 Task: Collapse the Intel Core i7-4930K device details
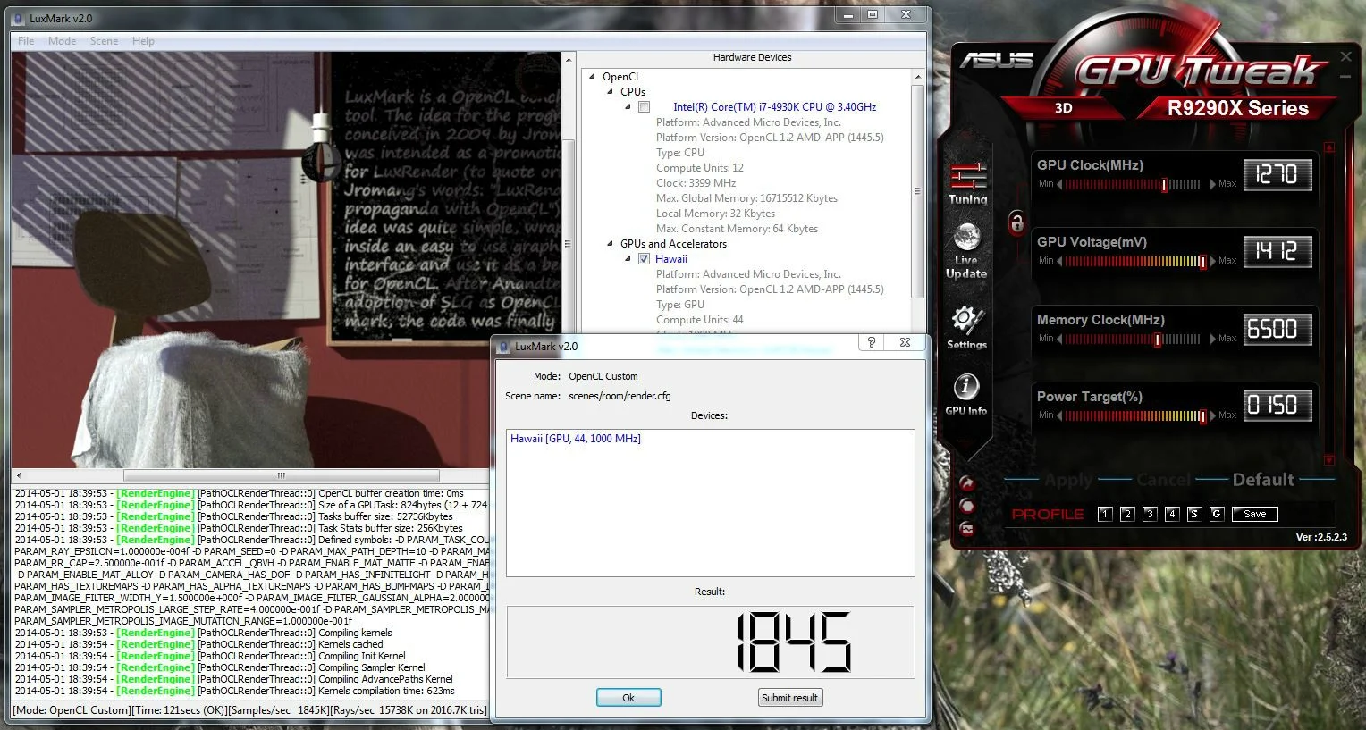pyautogui.click(x=628, y=107)
